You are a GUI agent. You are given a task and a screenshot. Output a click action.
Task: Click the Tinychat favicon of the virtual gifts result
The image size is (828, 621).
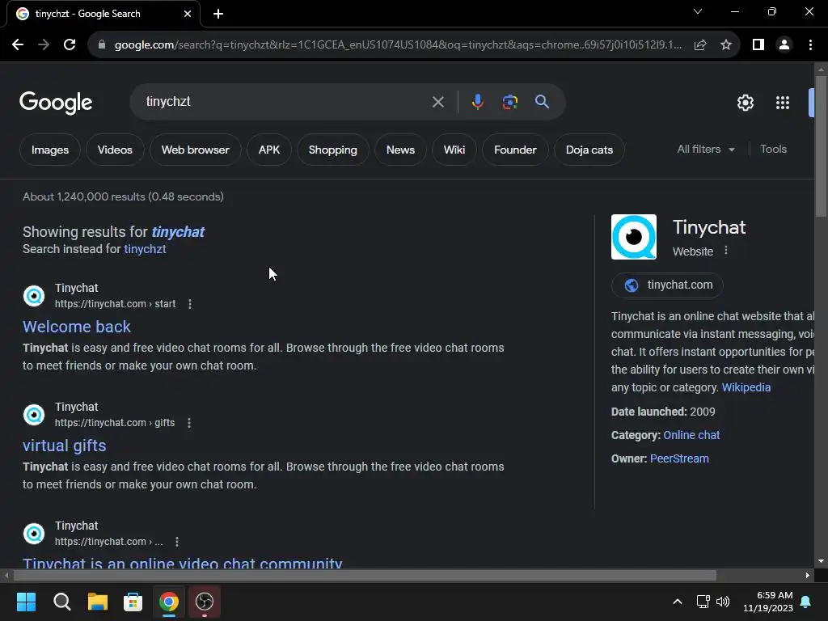coord(34,415)
